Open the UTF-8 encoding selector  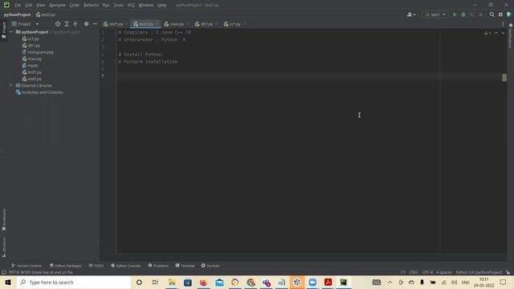[427, 272]
